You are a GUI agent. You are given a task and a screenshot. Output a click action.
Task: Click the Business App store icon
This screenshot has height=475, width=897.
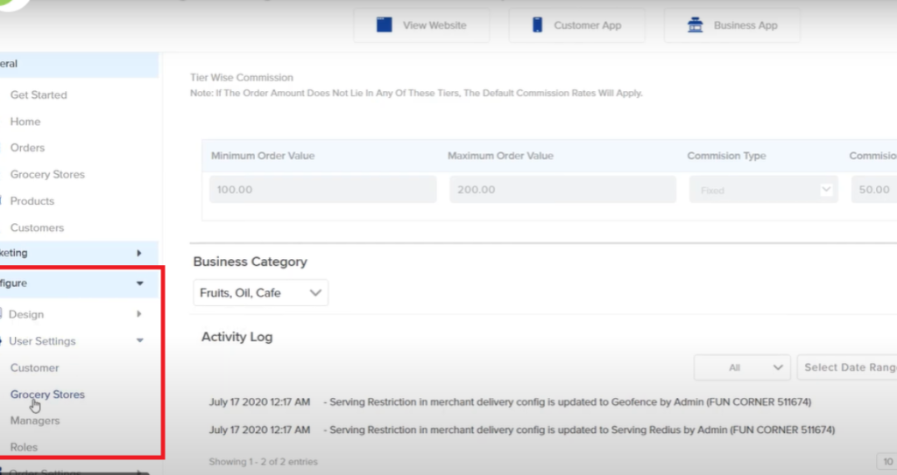[695, 24]
